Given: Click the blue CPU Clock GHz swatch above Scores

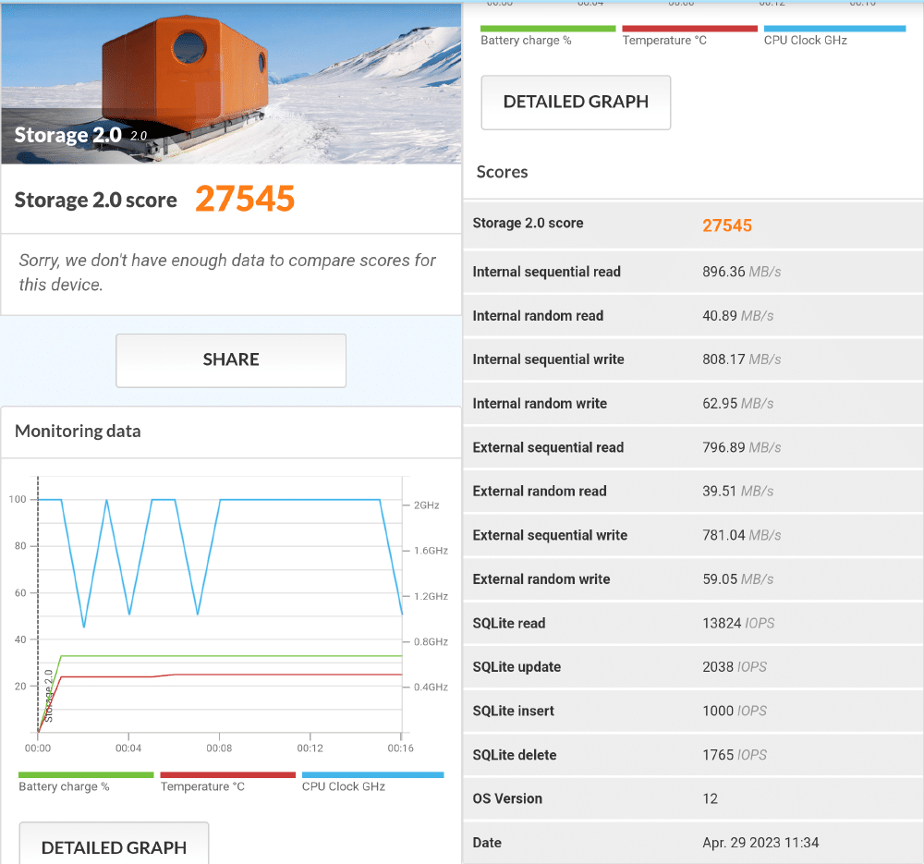Looking at the screenshot, I should 834,29.
